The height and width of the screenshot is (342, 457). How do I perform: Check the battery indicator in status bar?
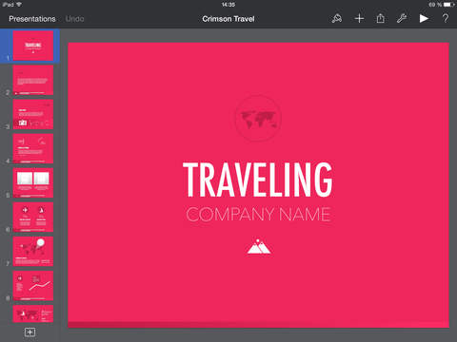pyautogui.click(x=449, y=5)
